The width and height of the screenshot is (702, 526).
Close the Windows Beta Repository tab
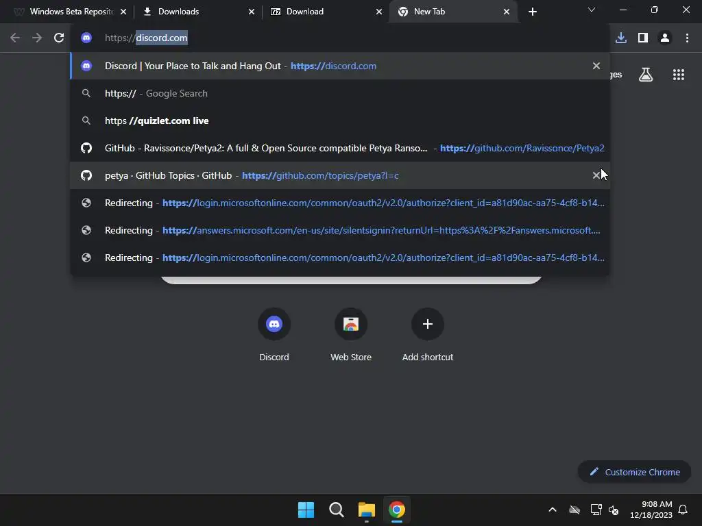point(123,12)
